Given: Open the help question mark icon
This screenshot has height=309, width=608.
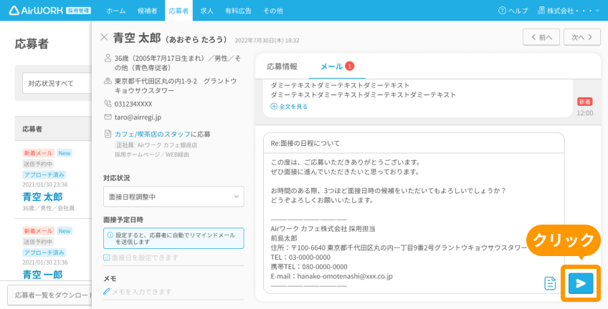Looking at the screenshot, I should [502, 11].
